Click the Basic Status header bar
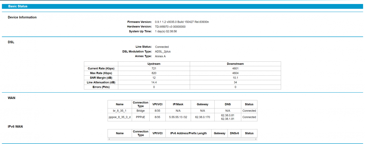Image resolution: width=365 pixels, height=144 pixels. pyautogui.click(x=182, y=6)
